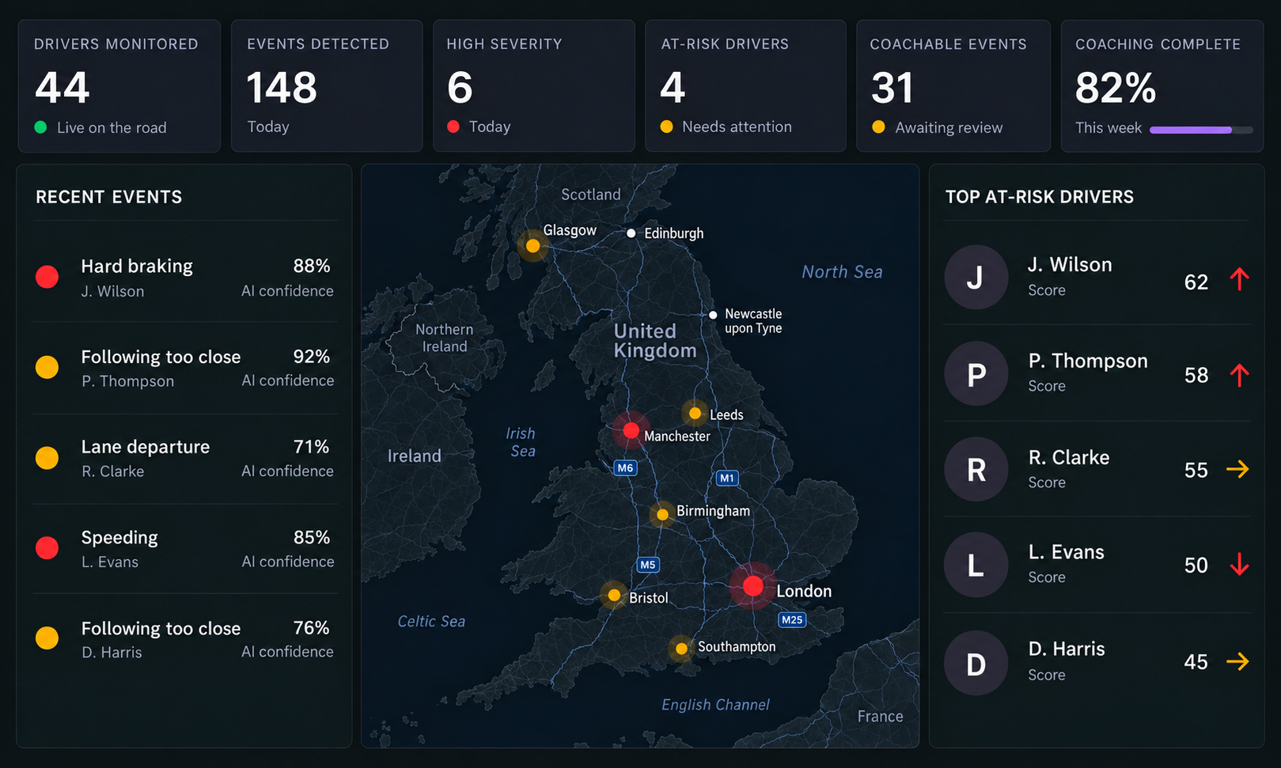Click J. Wilson's score 62
The width and height of the screenshot is (1281, 768).
coord(1196,282)
